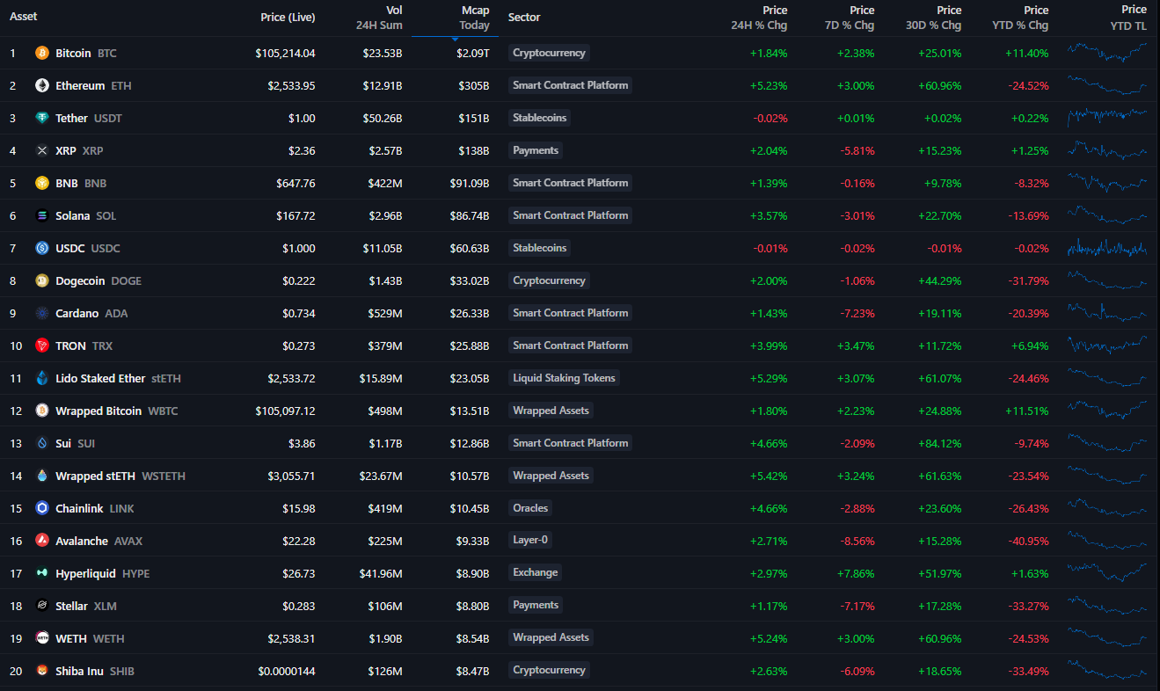Click Wrapped Bitcoin price $105,097.12

click(x=285, y=411)
